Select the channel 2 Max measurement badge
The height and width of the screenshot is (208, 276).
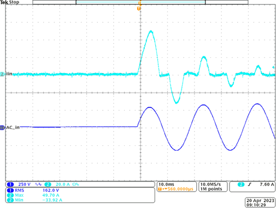10,195
